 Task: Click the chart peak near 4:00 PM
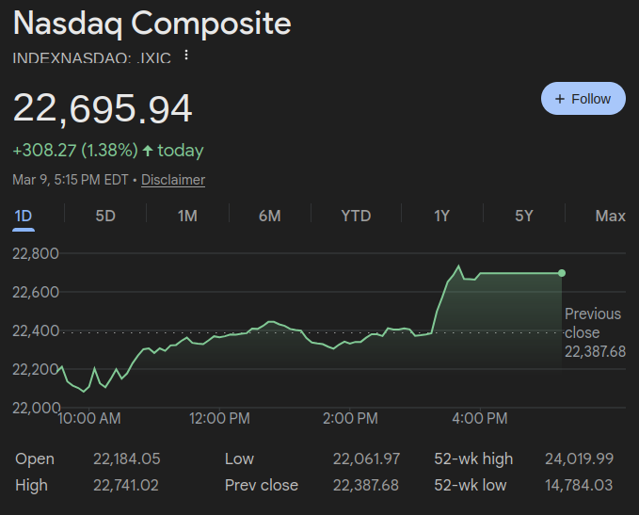pyautogui.click(x=458, y=267)
